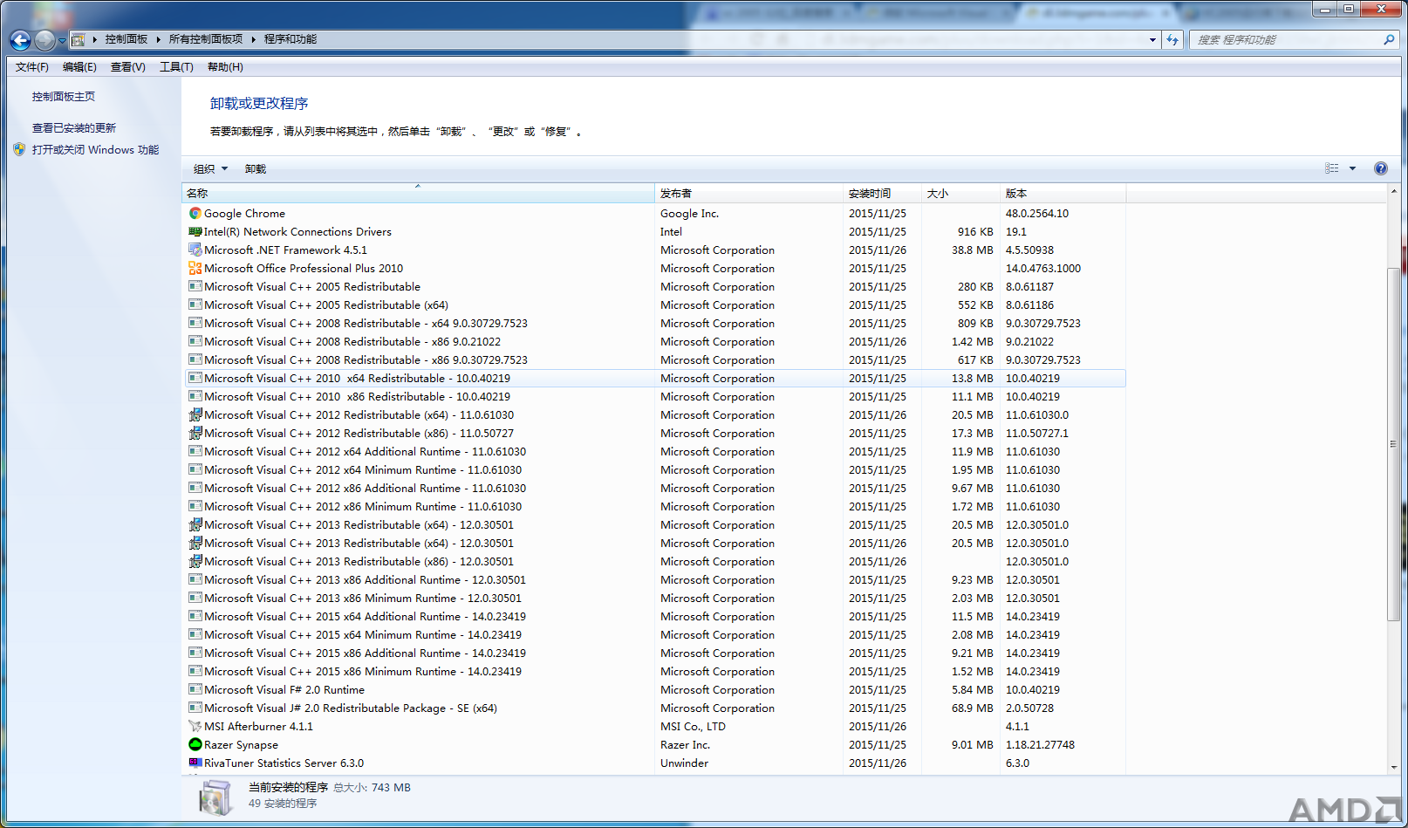
Task: Open the 工具(T) menu
Action: 176,67
